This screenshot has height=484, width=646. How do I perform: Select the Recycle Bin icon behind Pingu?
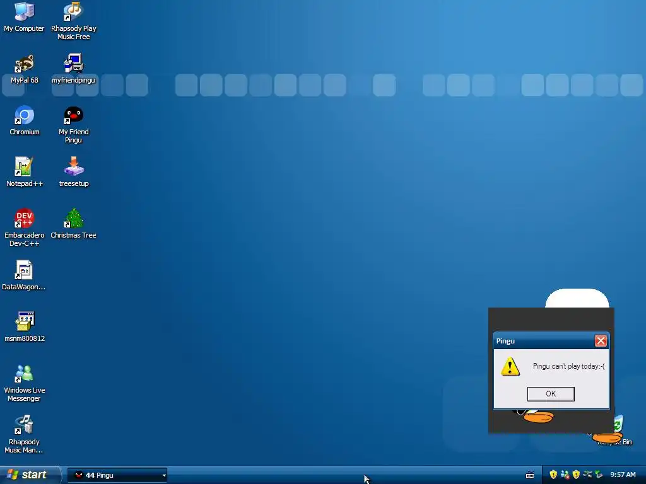[619, 424]
